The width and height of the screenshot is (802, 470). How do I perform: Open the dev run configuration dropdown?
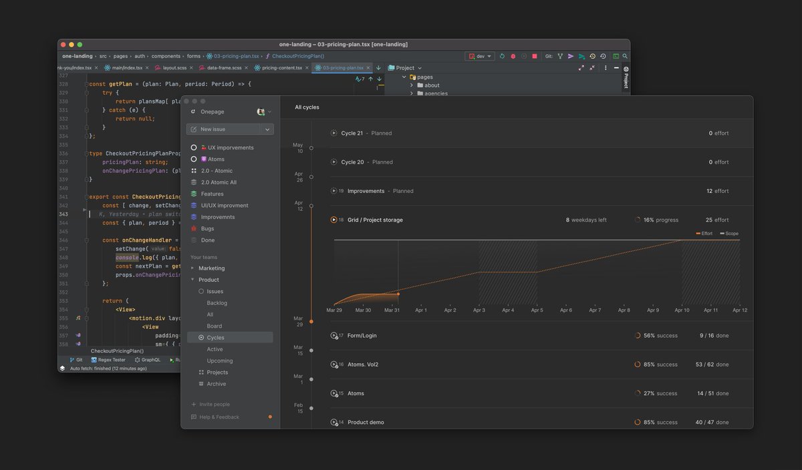[x=480, y=57]
